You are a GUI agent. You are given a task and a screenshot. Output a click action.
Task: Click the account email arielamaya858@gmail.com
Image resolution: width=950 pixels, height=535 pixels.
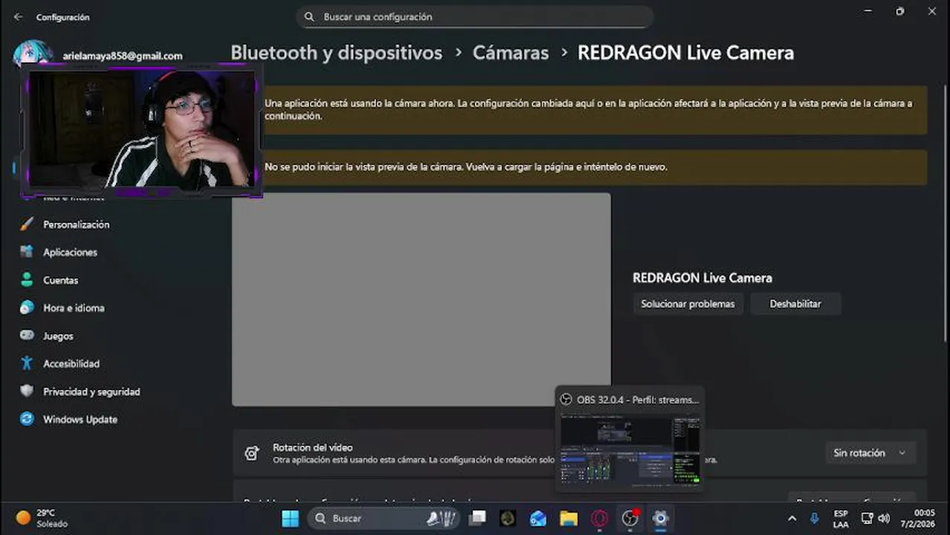click(x=123, y=56)
